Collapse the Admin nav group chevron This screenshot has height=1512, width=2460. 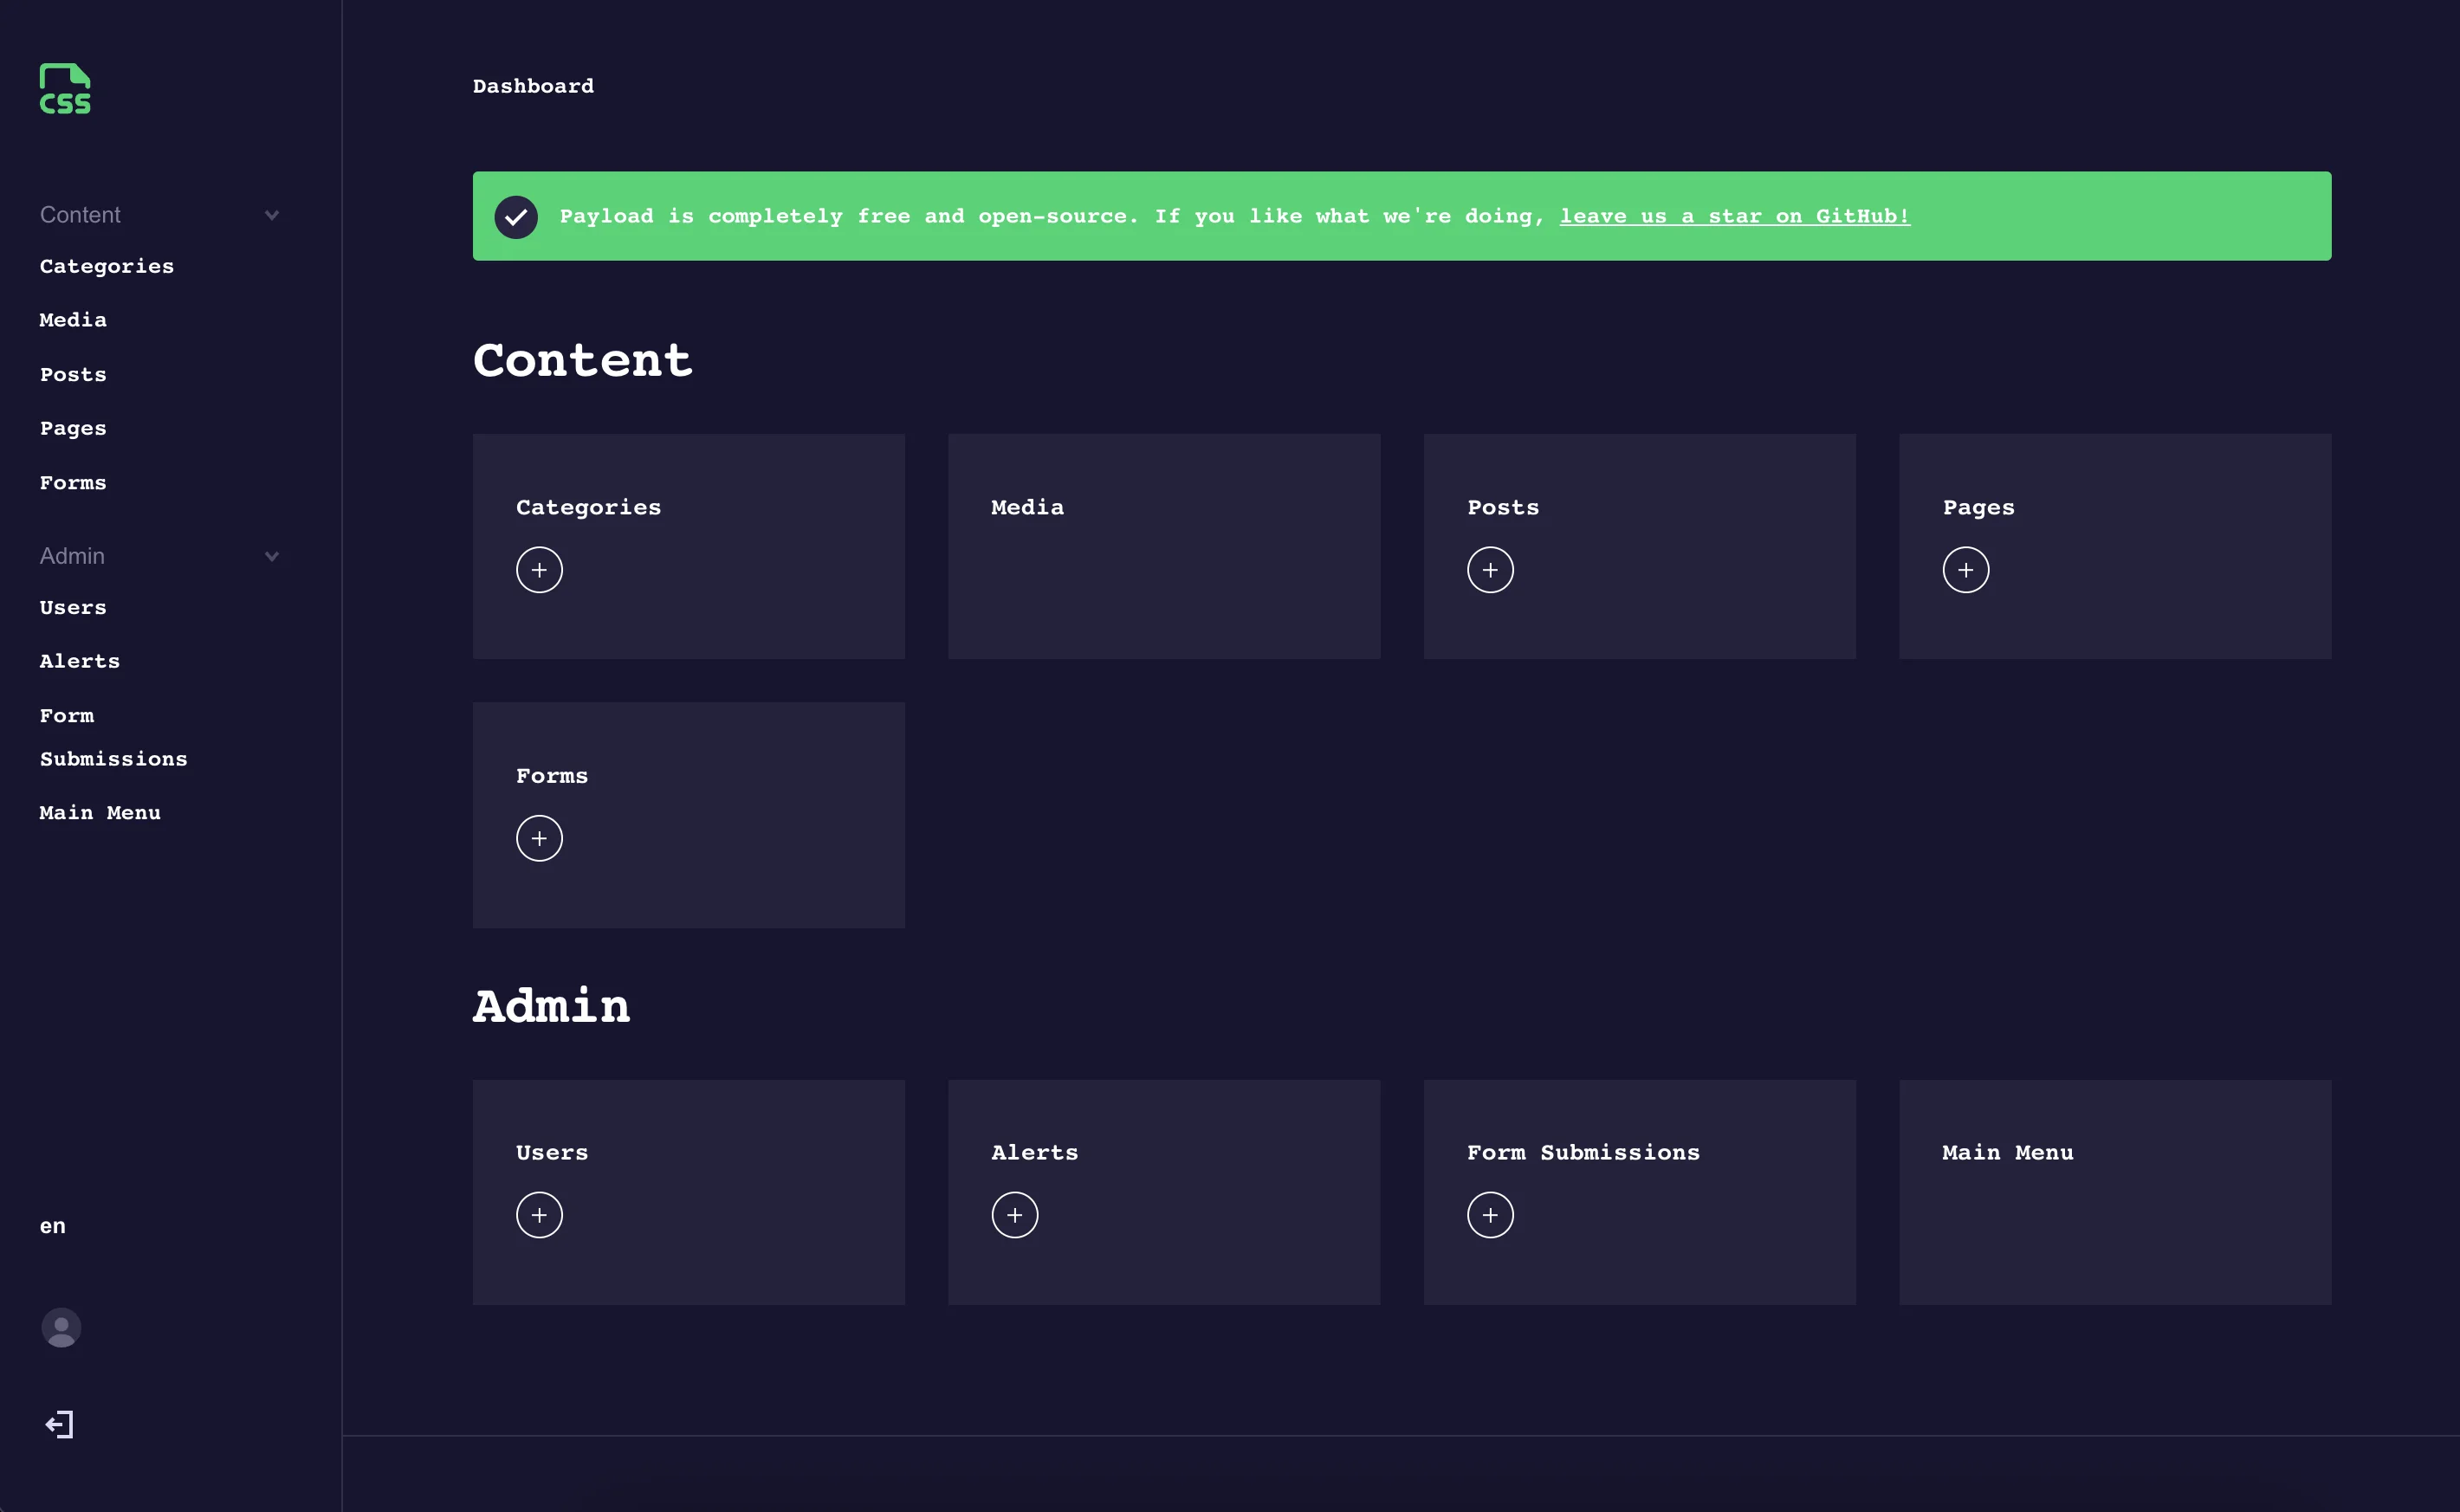[271, 556]
